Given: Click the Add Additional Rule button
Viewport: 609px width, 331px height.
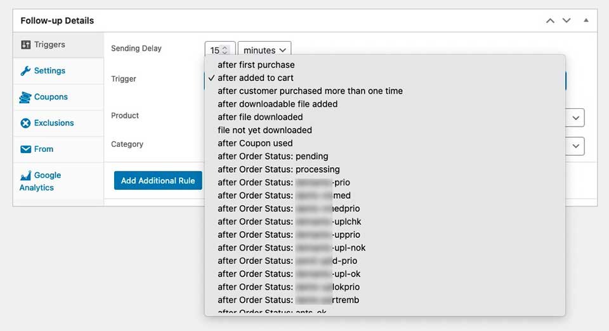Looking at the screenshot, I should pos(158,180).
